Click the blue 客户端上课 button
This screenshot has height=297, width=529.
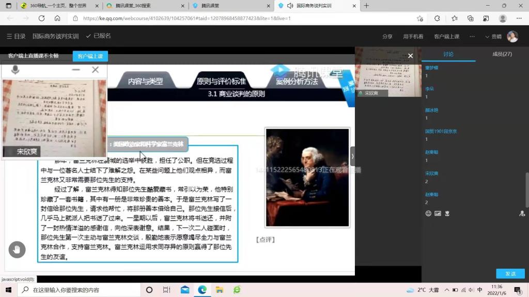pyautogui.click(x=90, y=56)
